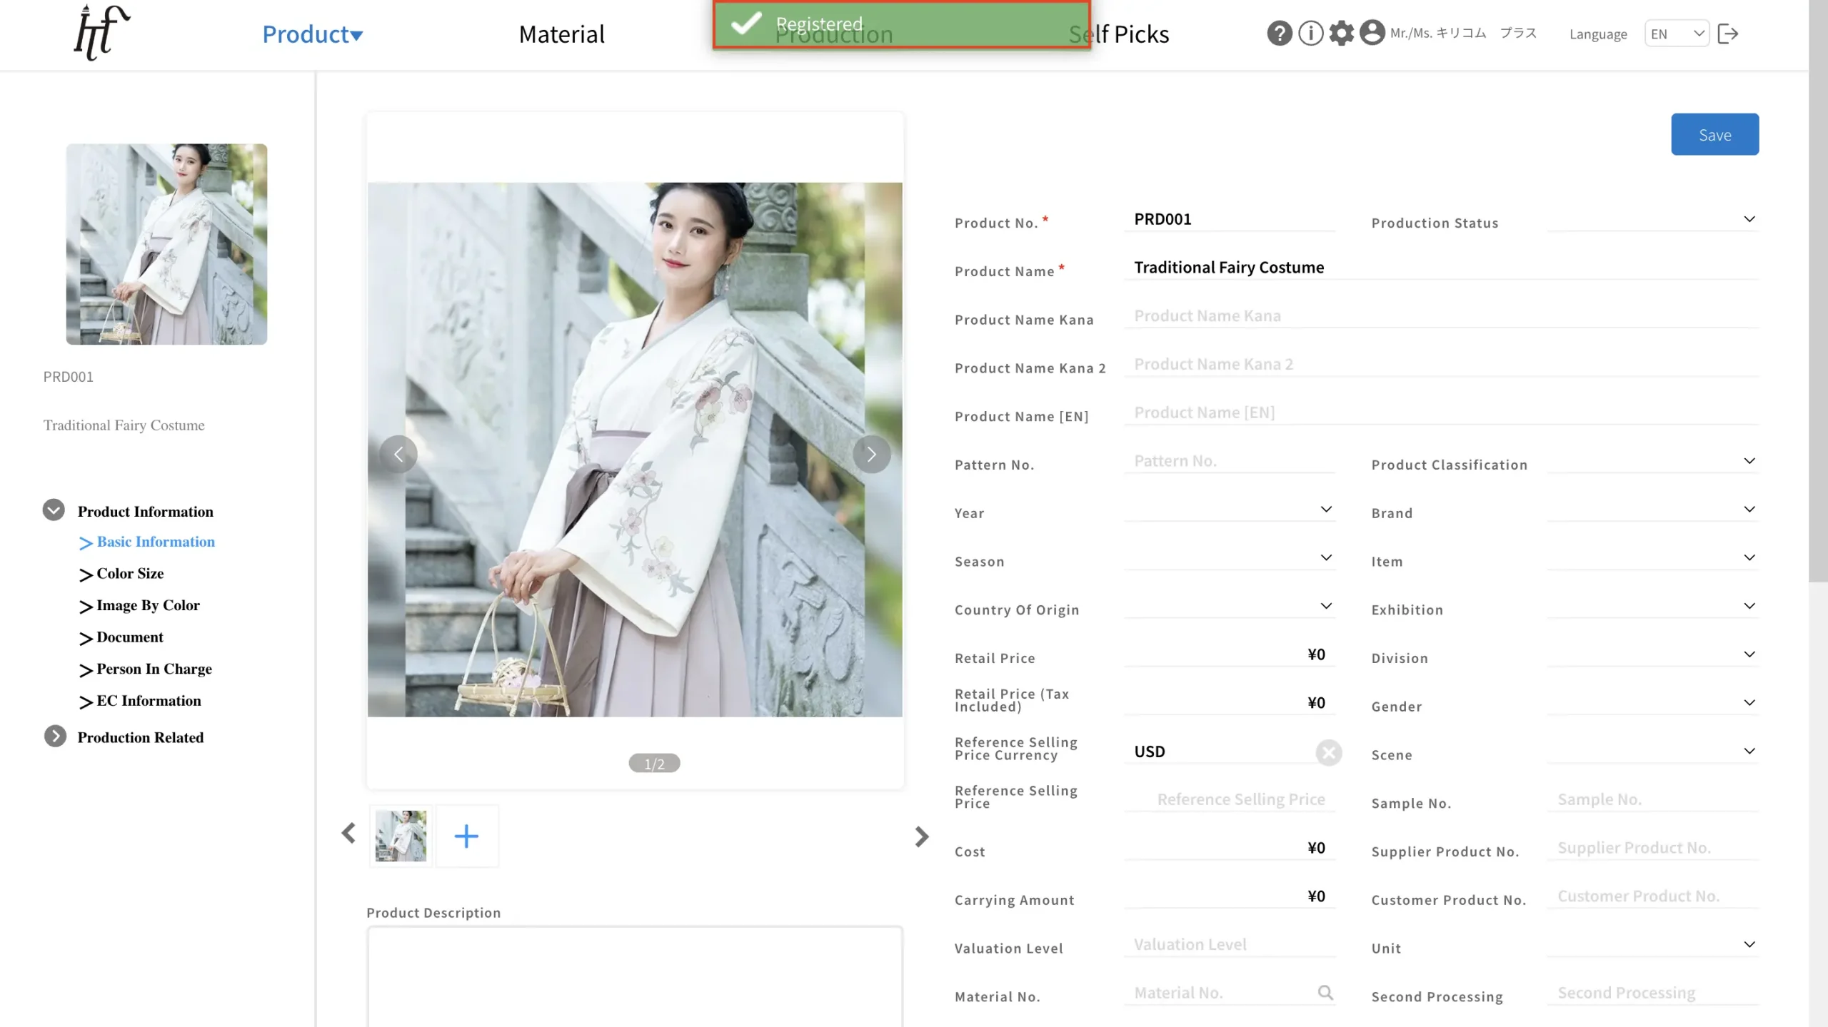Click the user account avatar icon

1372,34
